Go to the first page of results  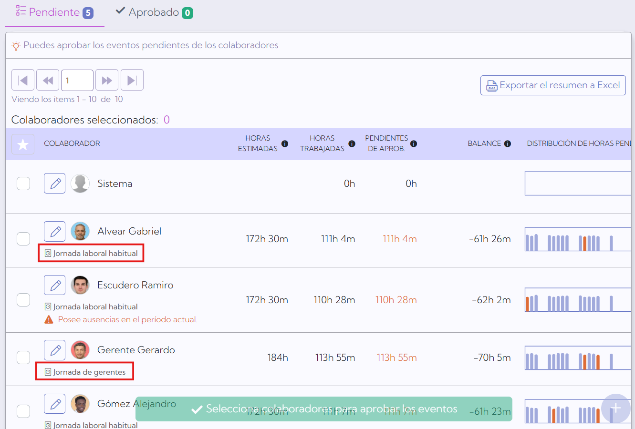tap(23, 80)
